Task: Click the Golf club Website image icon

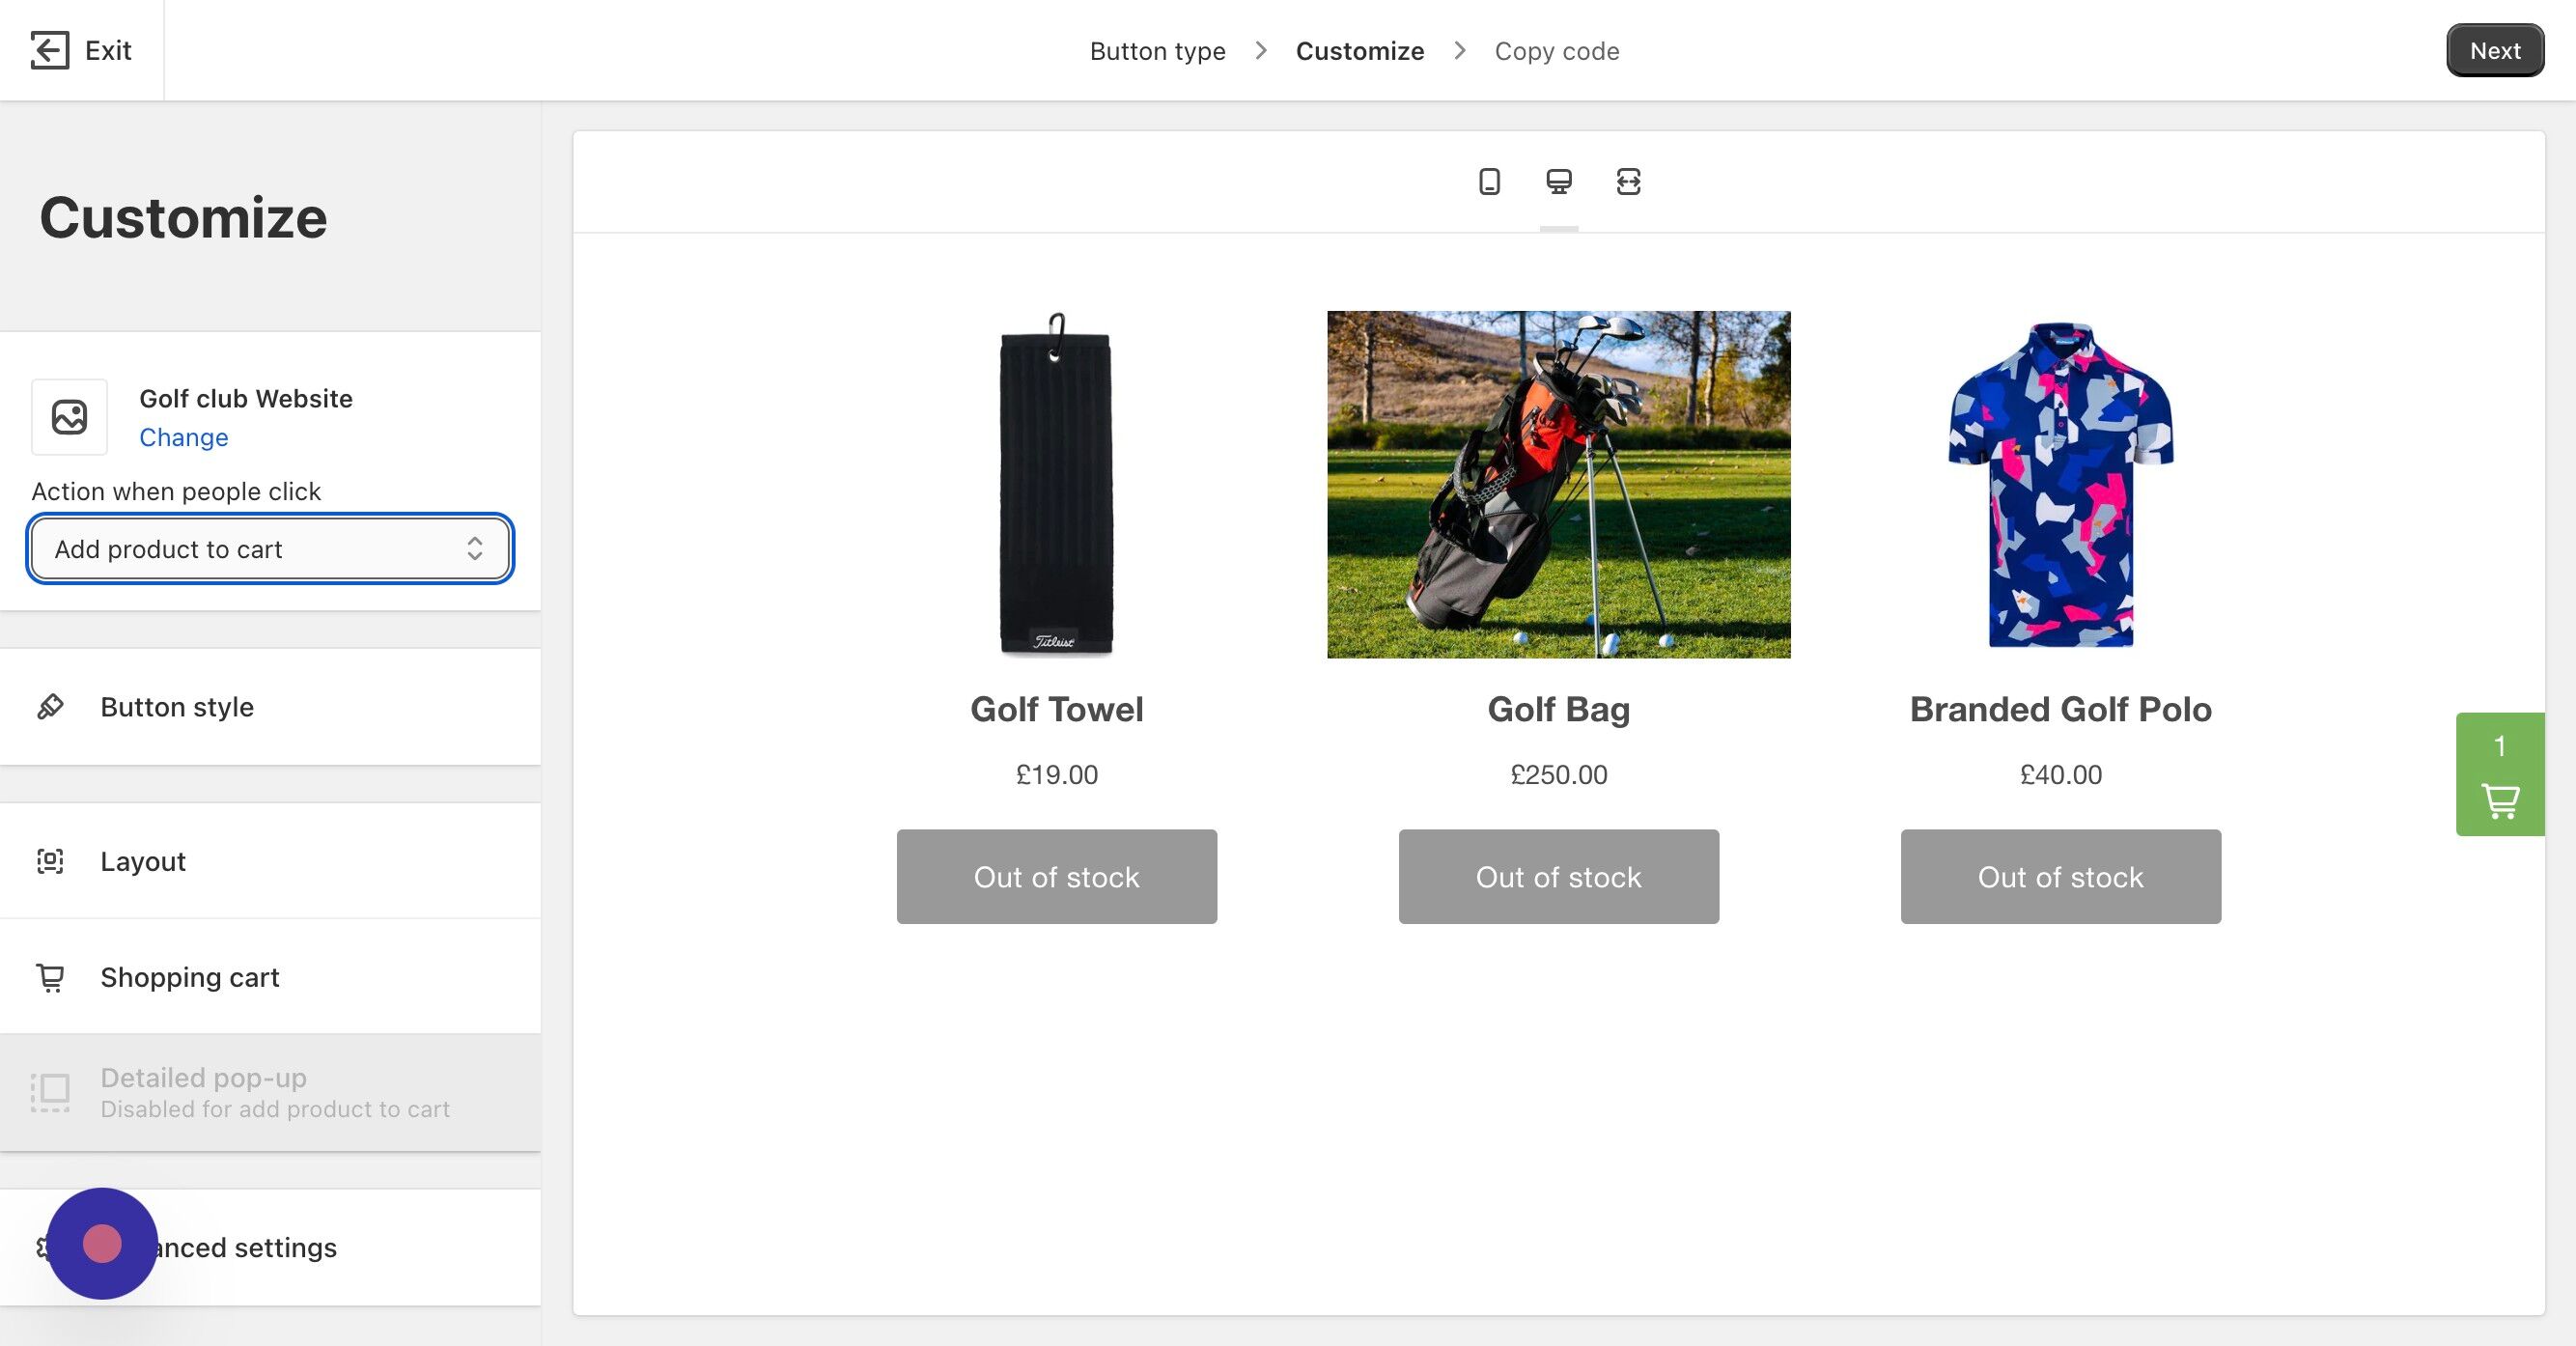Action: click(69, 417)
